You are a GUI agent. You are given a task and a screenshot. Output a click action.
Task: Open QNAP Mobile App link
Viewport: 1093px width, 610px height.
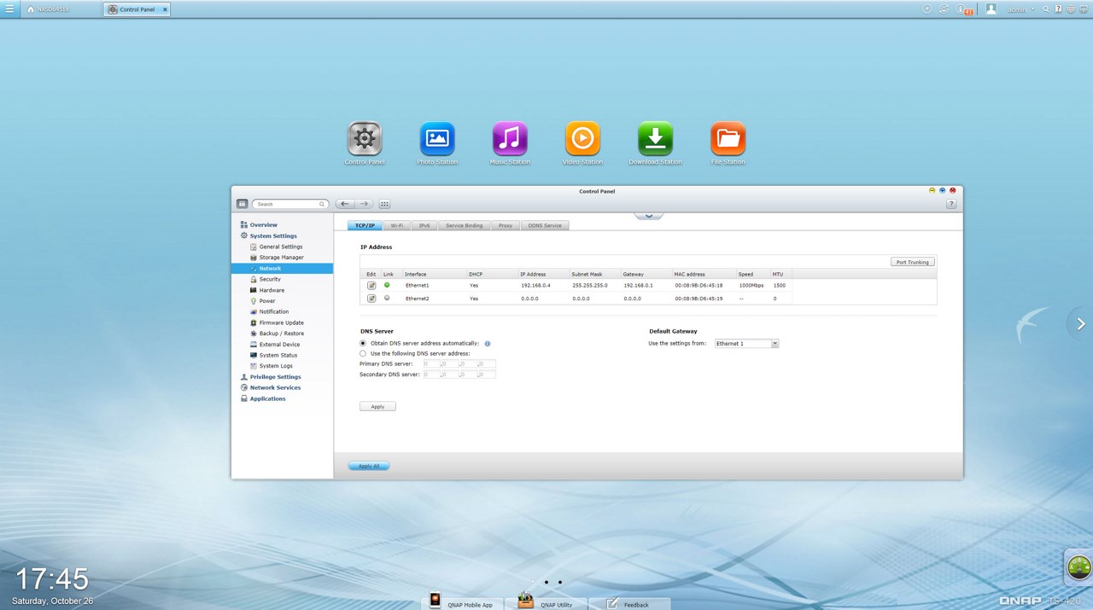pyautogui.click(x=461, y=604)
